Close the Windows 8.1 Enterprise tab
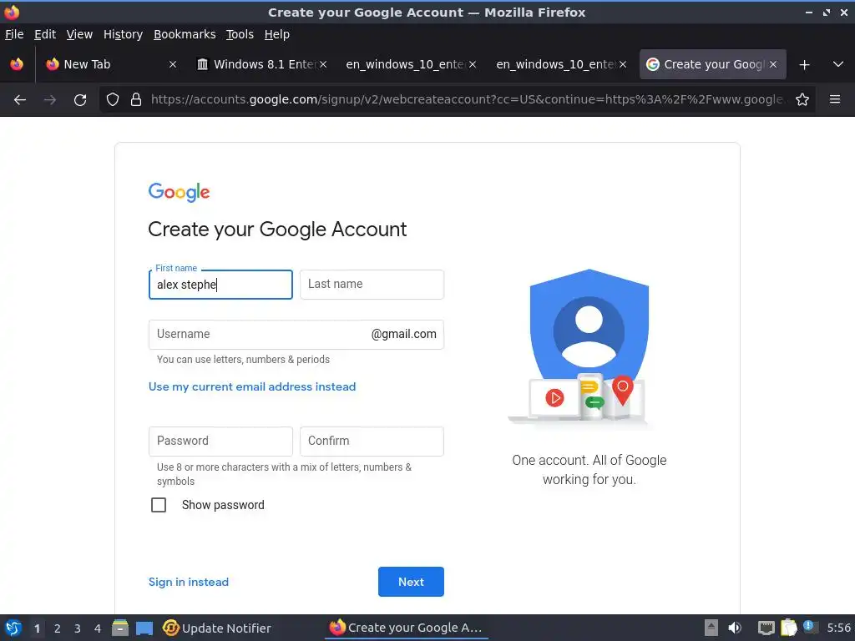The width and height of the screenshot is (855, 641). point(323,64)
